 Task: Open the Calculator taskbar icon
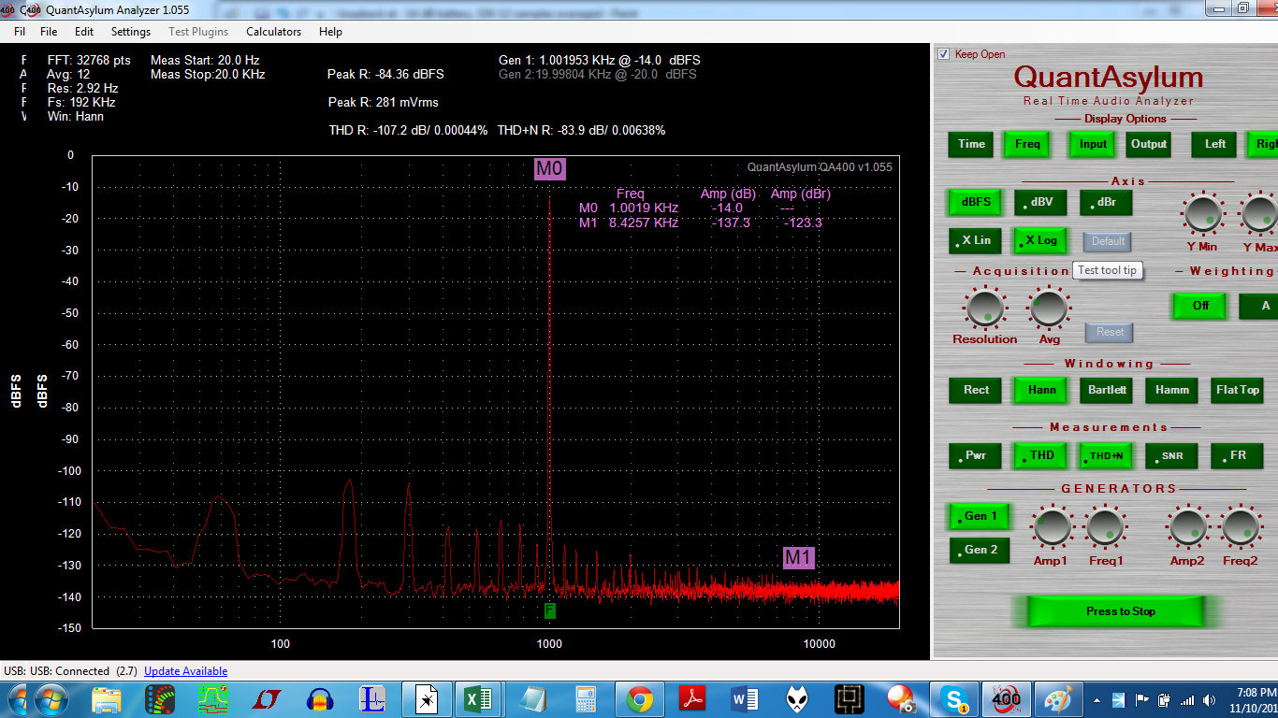point(587,698)
